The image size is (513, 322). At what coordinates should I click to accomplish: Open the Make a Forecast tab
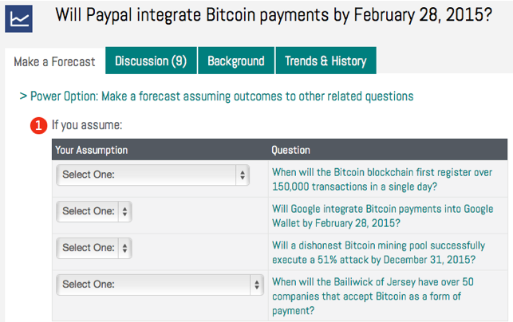tap(54, 61)
